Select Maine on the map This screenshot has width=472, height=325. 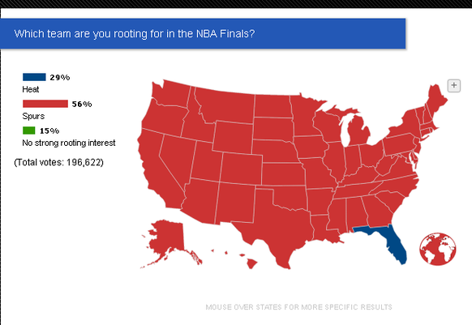point(436,100)
